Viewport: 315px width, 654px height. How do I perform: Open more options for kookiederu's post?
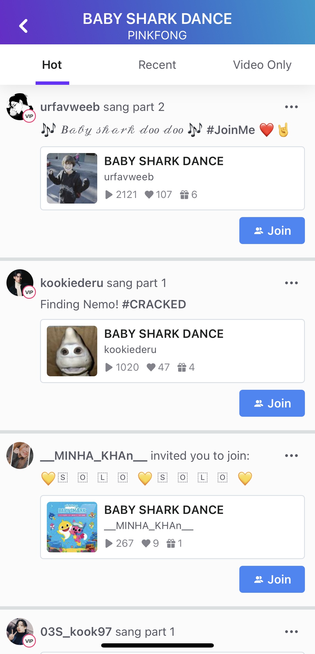pyautogui.click(x=291, y=283)
